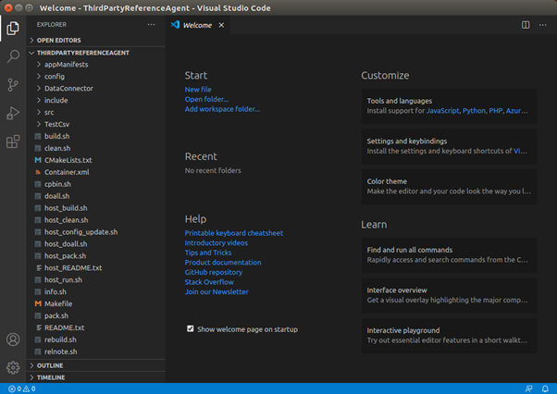Collapse the THIRDPARTYREFERENCEAGENT folder section
557x394 pixels.
(x=96, y=53)
